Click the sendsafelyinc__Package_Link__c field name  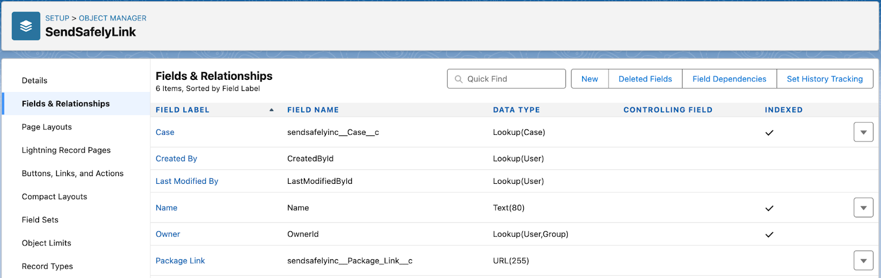[x=350, y=260]
